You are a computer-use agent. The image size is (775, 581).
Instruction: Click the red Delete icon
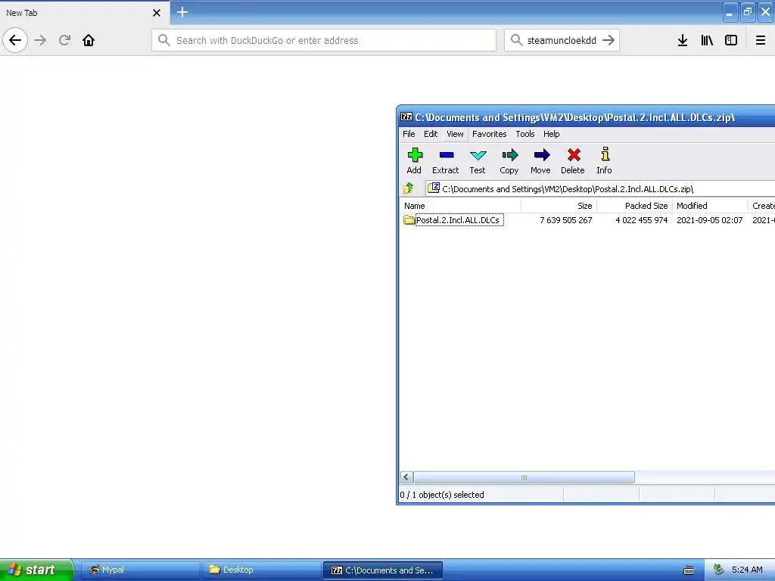573,161
